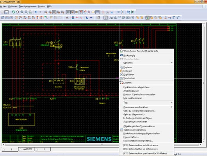
Task: Select Funktionsunabhängige Eigenschaften entry
Action: click(x=146, y=133)
